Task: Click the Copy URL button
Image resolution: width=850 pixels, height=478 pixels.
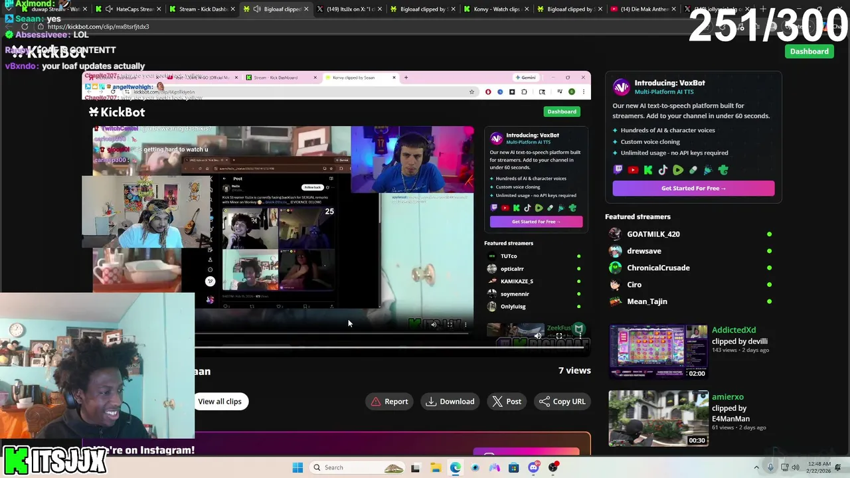Action: pos(562,401)
